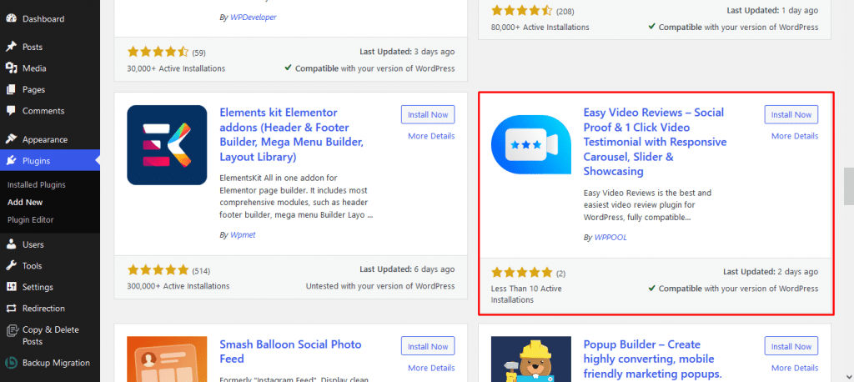This screenshot has width=854, height=382.
Task: Click the Backup Migration icon
Action: pyautogui.click(x=11, y=362)
